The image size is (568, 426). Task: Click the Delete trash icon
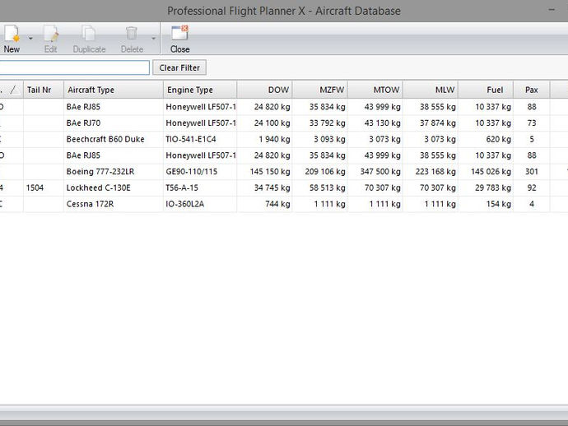[132, 34]
